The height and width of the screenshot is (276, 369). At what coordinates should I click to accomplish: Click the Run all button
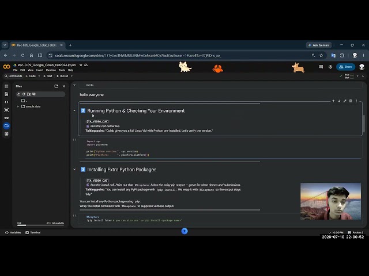[62, 76]
